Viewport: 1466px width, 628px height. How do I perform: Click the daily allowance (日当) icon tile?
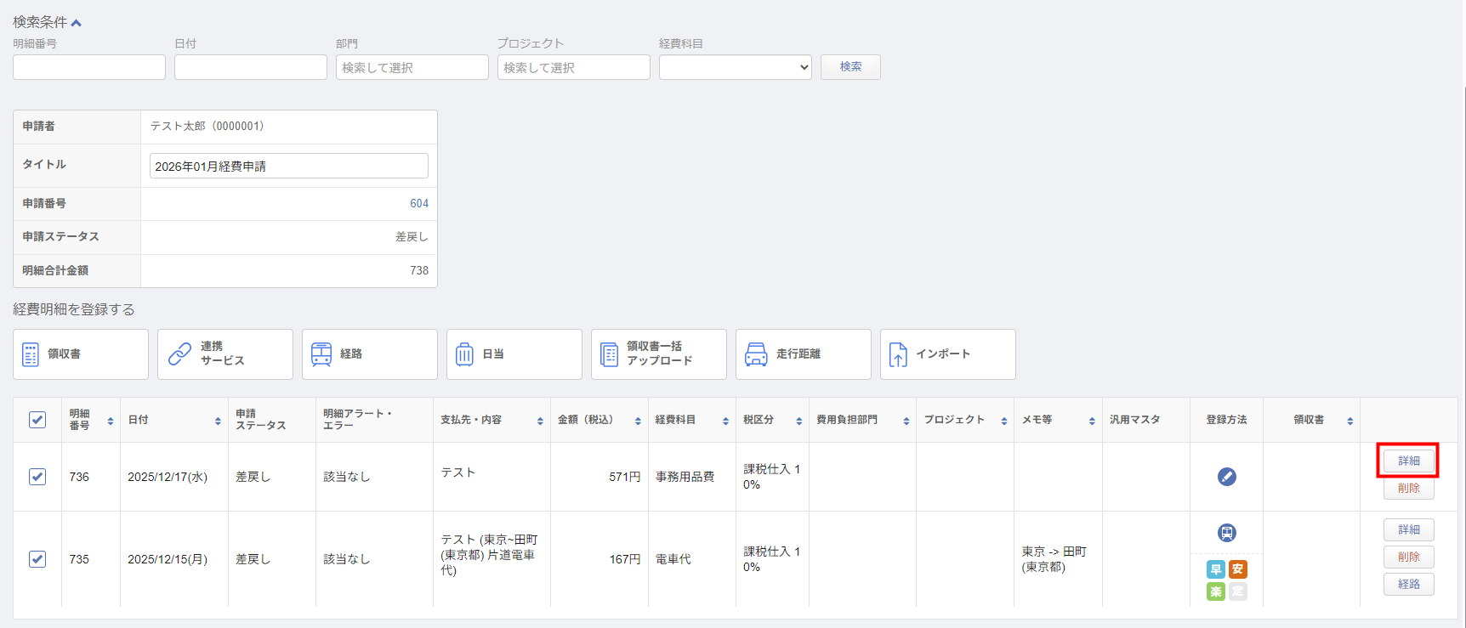coord(464,354)
